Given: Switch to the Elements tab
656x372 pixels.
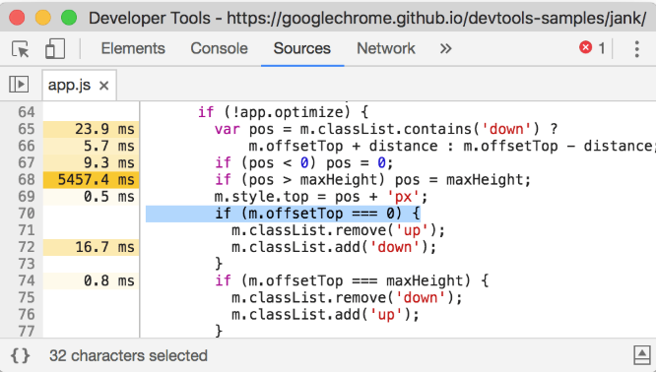Looking at the screenshot, I should point(133,48).
